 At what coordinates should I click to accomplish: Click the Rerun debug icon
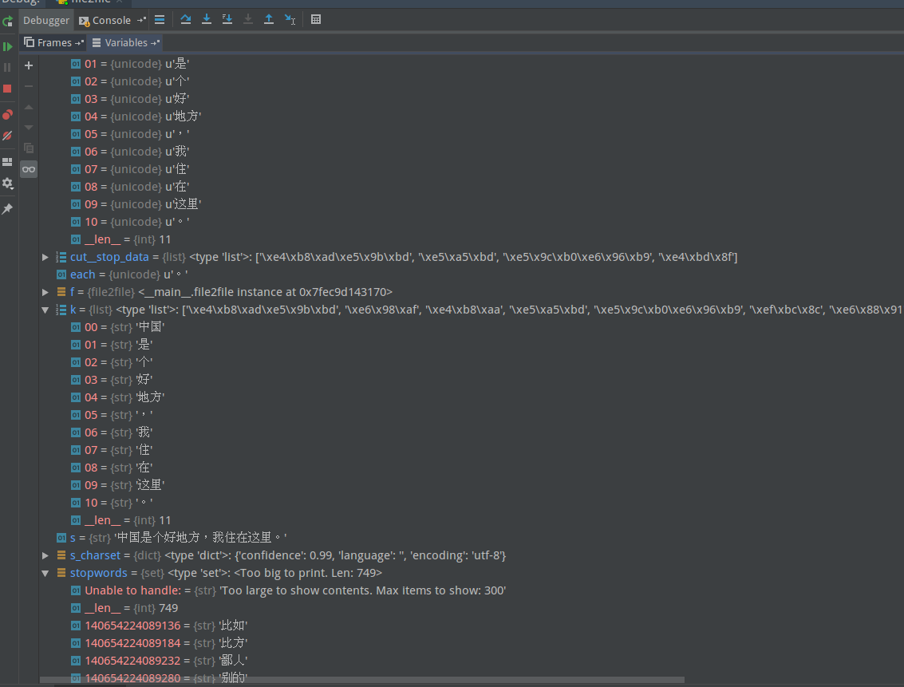click(x=7, y=22)
